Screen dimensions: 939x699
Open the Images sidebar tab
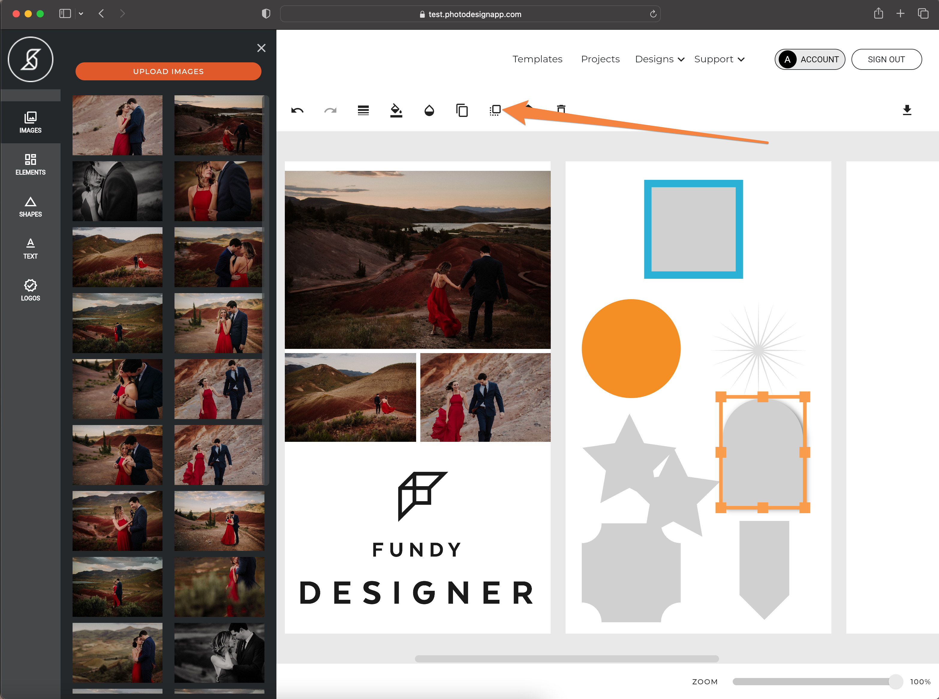pyautogui.click(x=31, y=122)
